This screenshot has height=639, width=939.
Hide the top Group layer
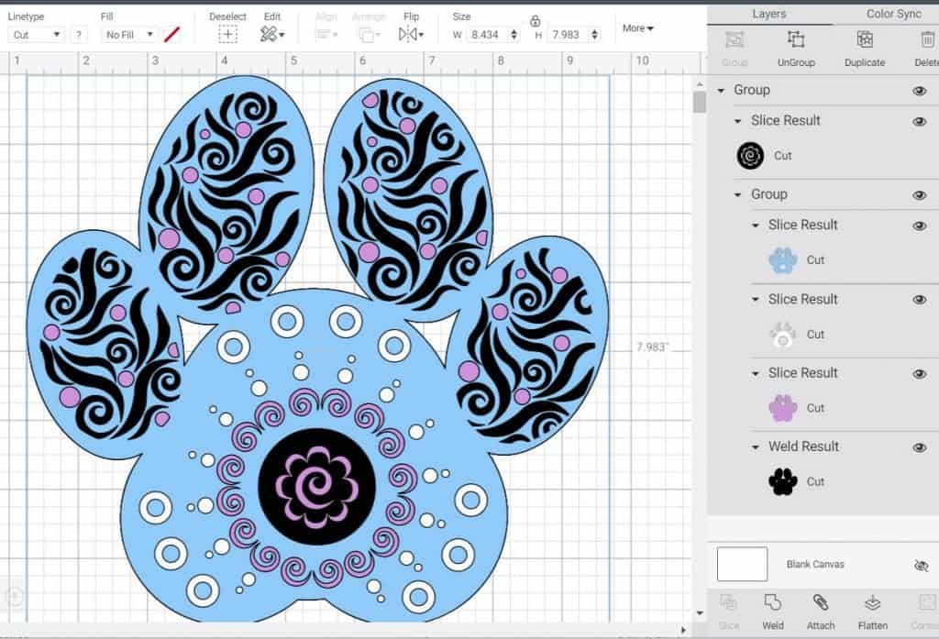pyautogui.click(x=919, y=91)
